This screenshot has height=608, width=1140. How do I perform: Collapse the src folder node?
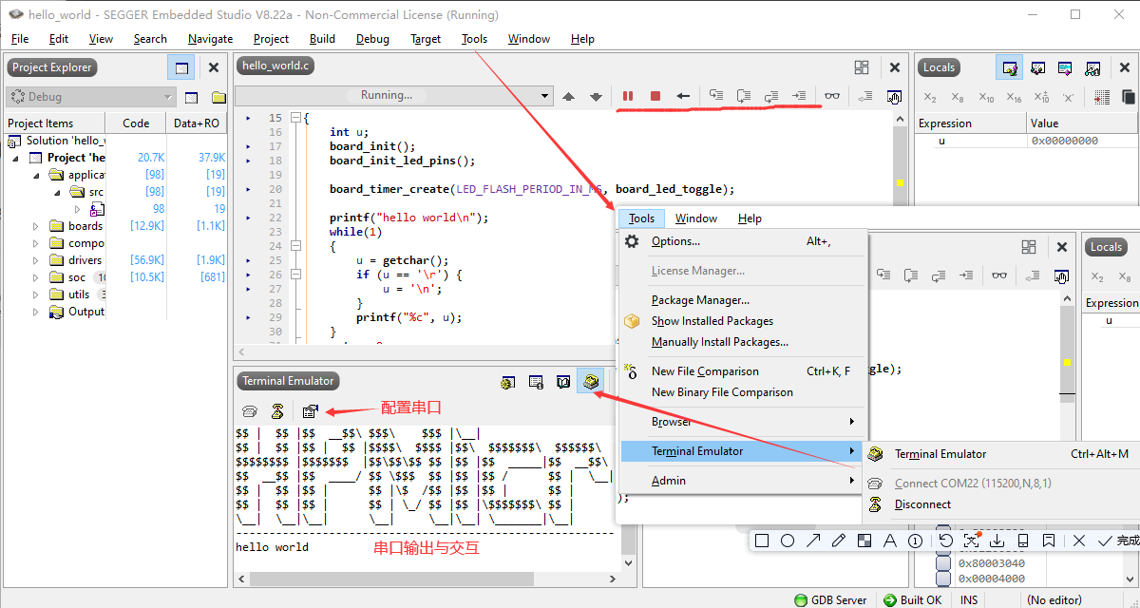[57, 192]
